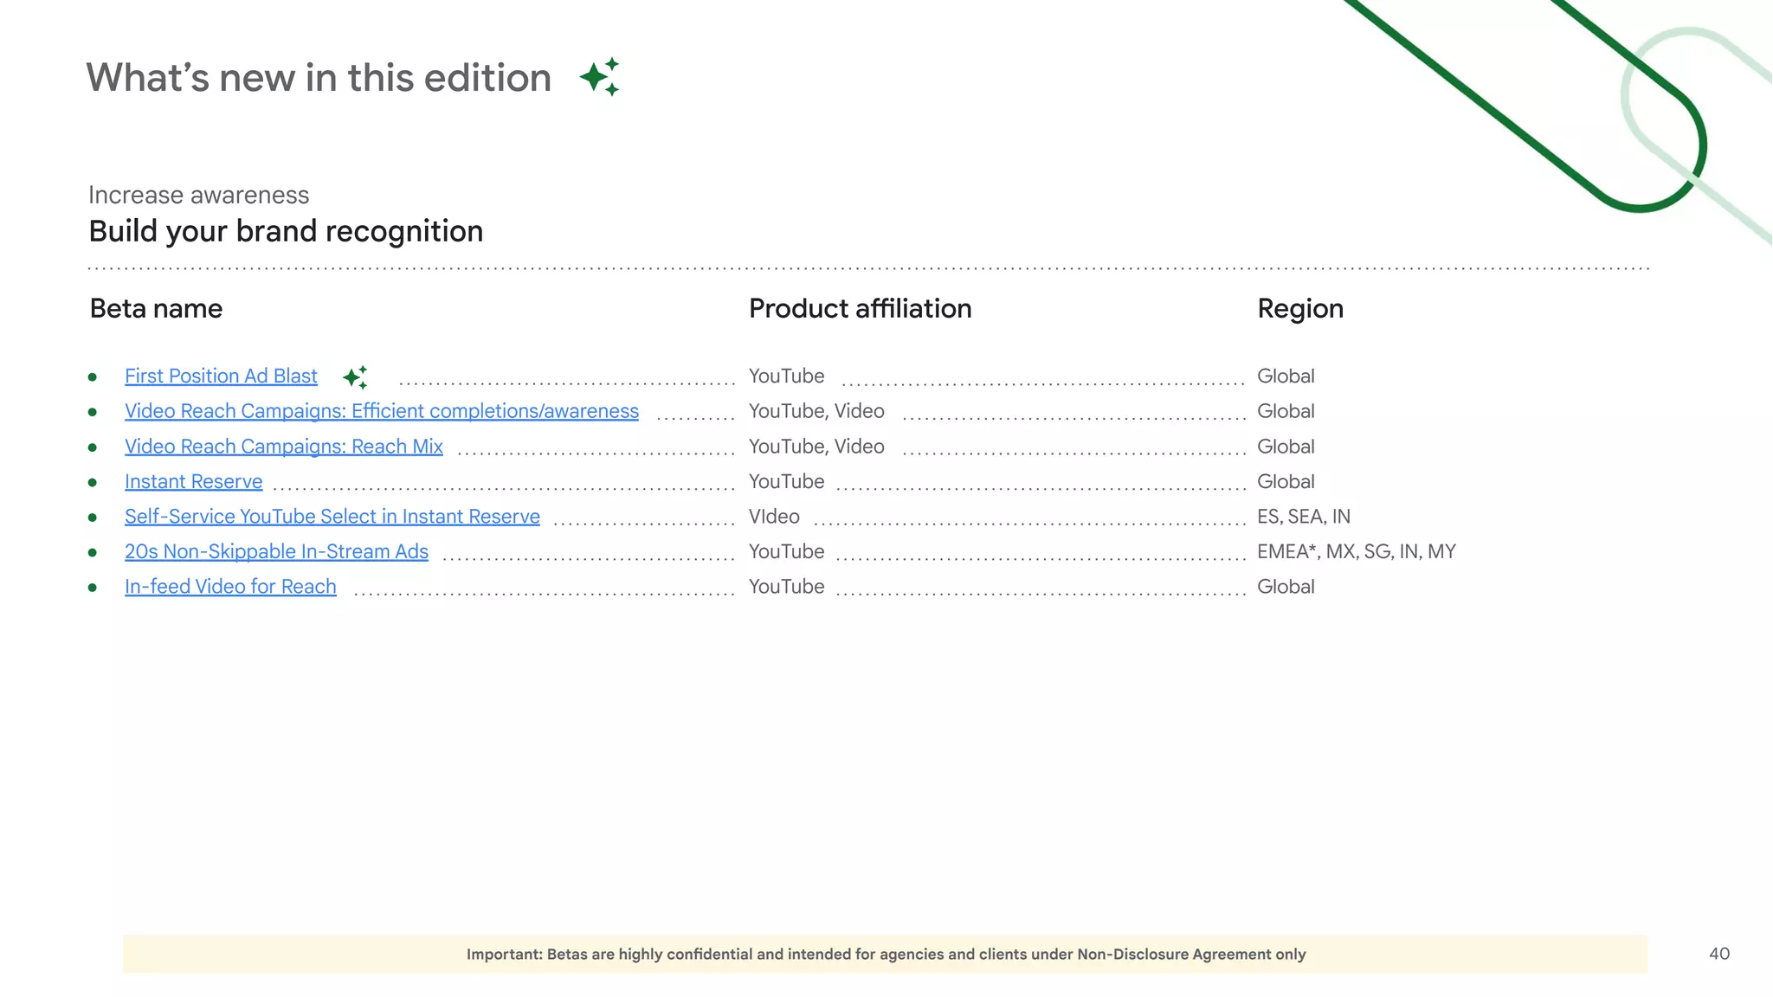The height and width of the screenshot is (997, 1773).
Task: Open Self-Service YouTube Select in Instant Reserve
Action: click(332, 517)
